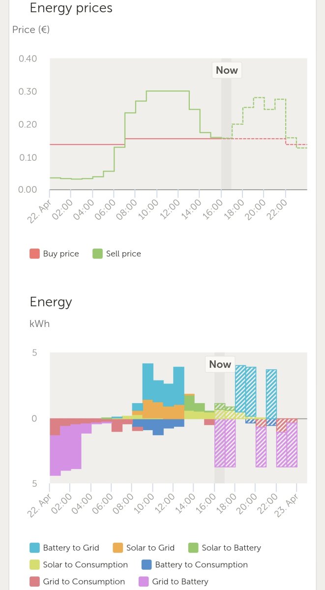Toggle Grid to Consumption legend entry
Screen dimensions: 325x590
(77, 582)
